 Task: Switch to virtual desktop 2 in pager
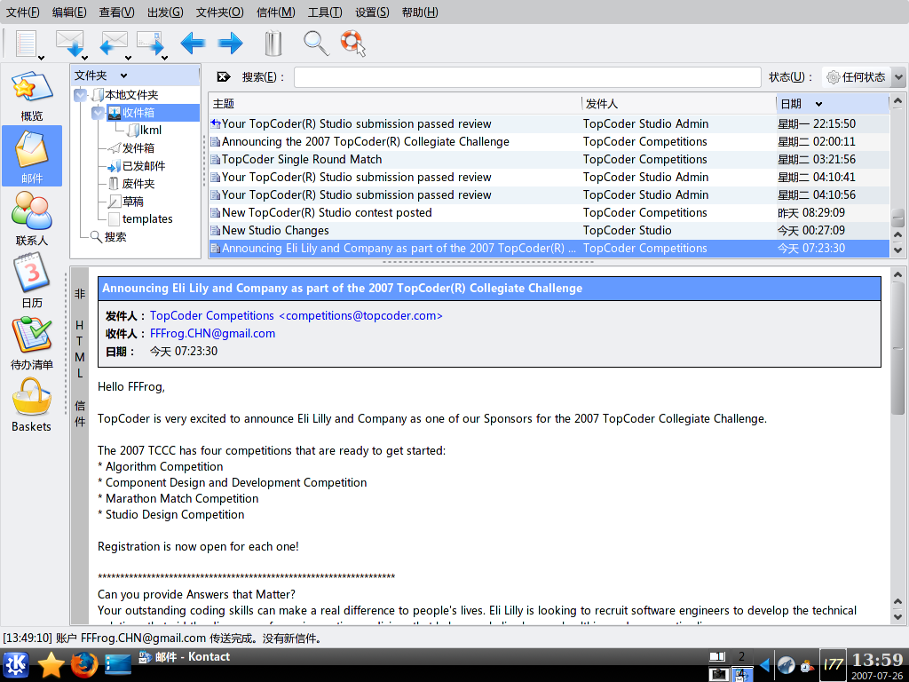[741, 656]
